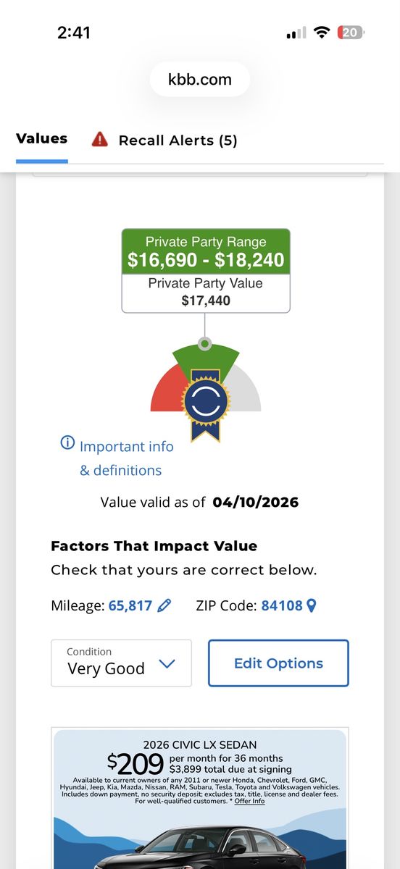
Task: Tap the 2026 Civic LX Sedan car image
Action: [200, 847]
